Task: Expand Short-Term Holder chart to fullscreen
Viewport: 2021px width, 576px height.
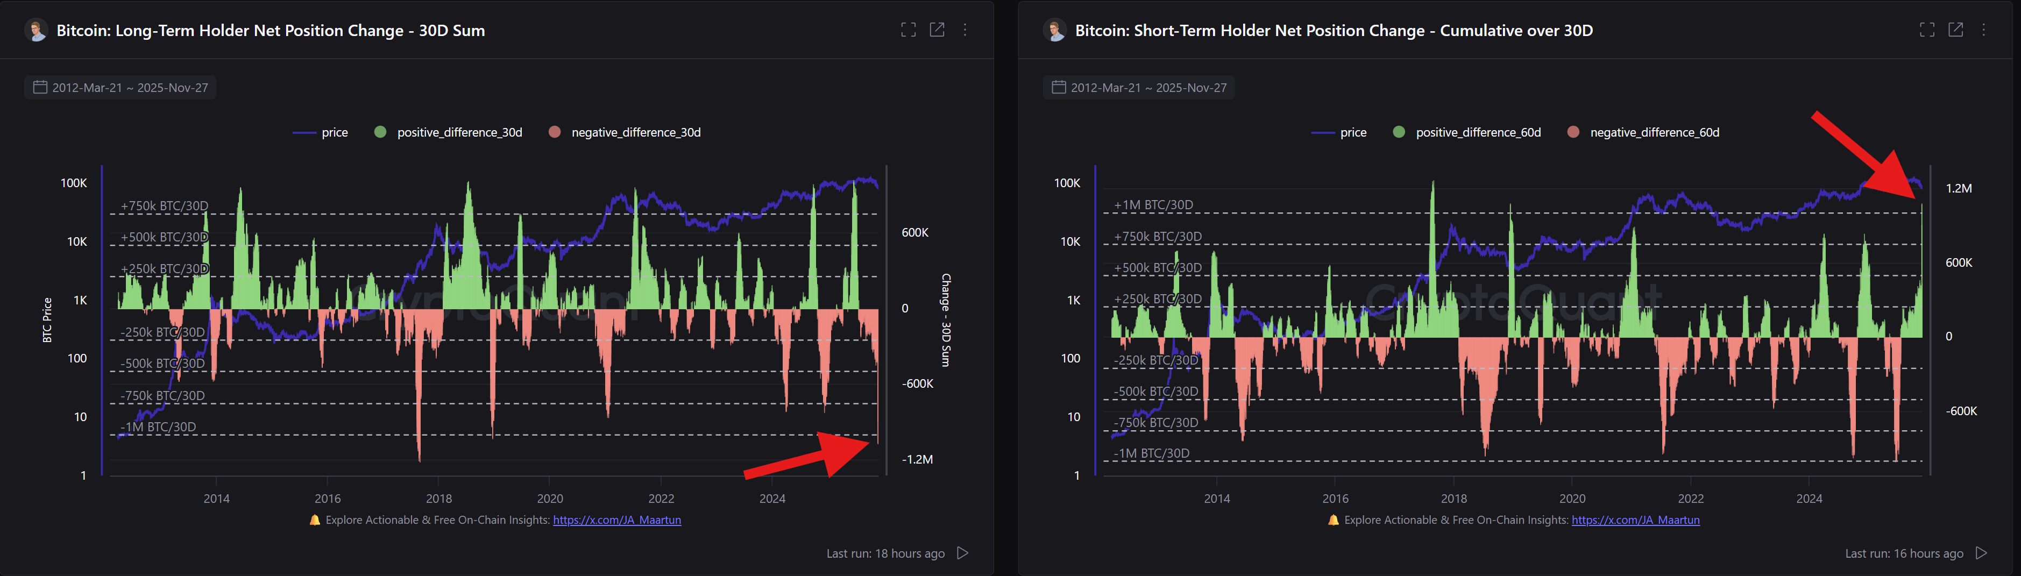Action: 1927,30
